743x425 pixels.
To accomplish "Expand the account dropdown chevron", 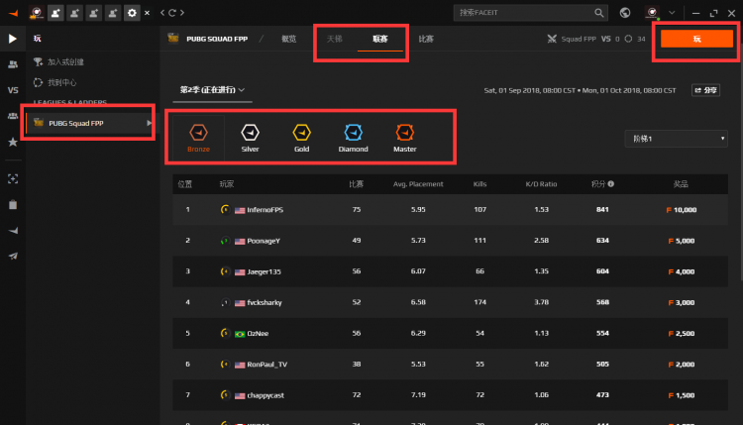I will tap(672, 13).
